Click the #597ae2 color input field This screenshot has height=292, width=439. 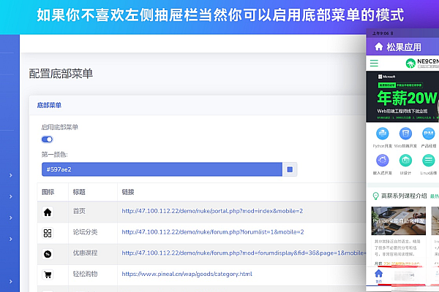point(162,169)
